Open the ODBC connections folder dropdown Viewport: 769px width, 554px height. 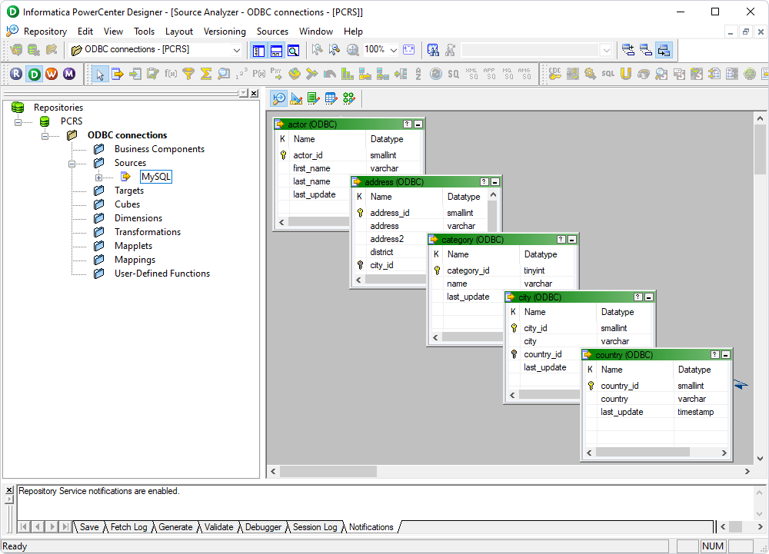point(236,51)
